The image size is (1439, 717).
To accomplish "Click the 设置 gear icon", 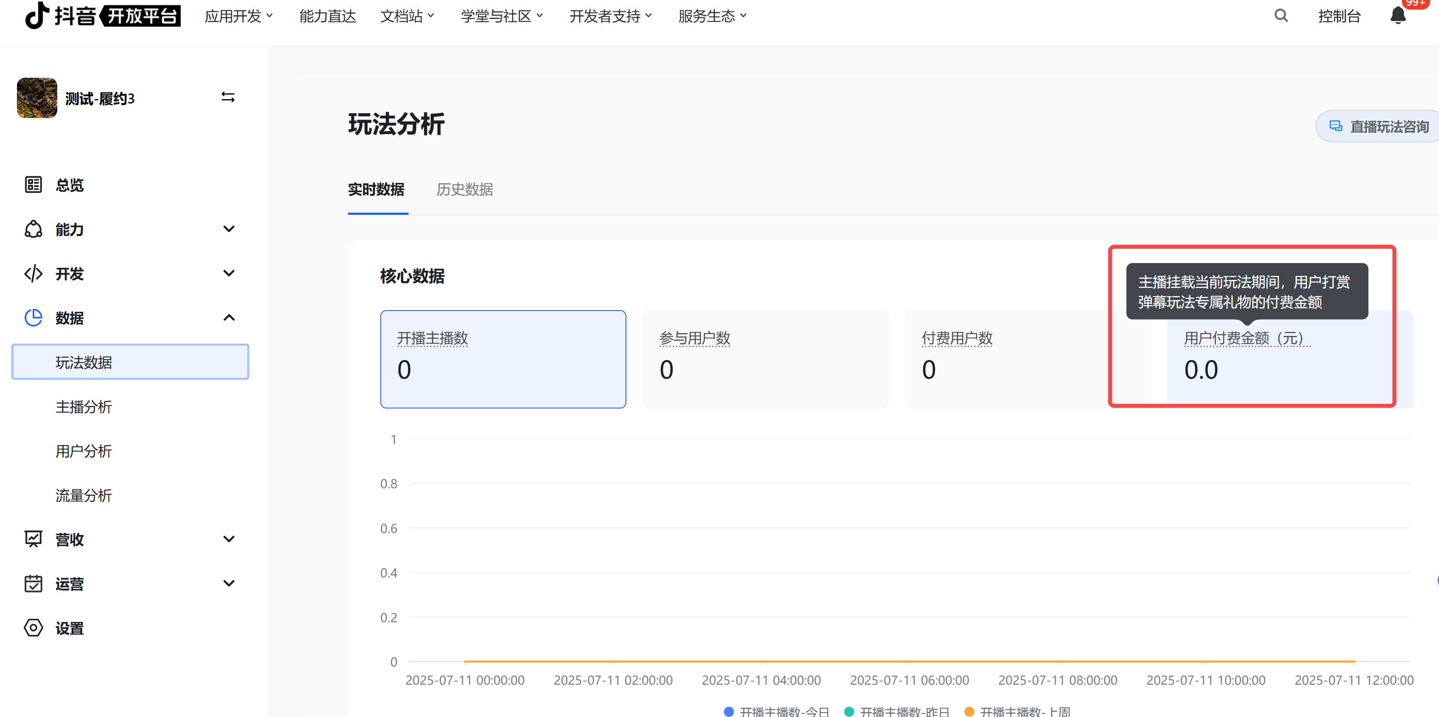I will pyautogui.click(x=33, y=628).
